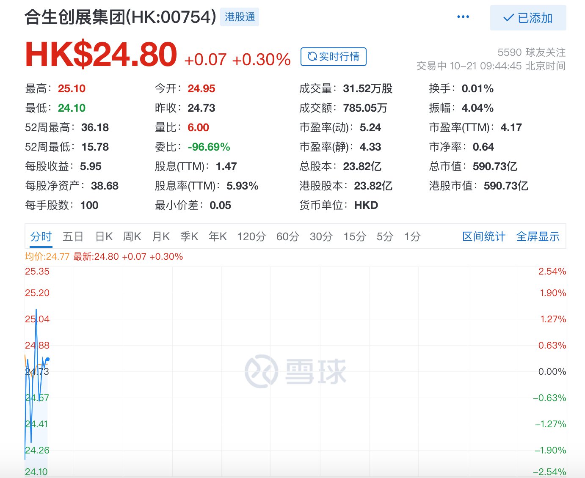Viewport: 585px width, 478px height.
Task: Open the three-dot more options menu
Action: (x=463, y=17)
